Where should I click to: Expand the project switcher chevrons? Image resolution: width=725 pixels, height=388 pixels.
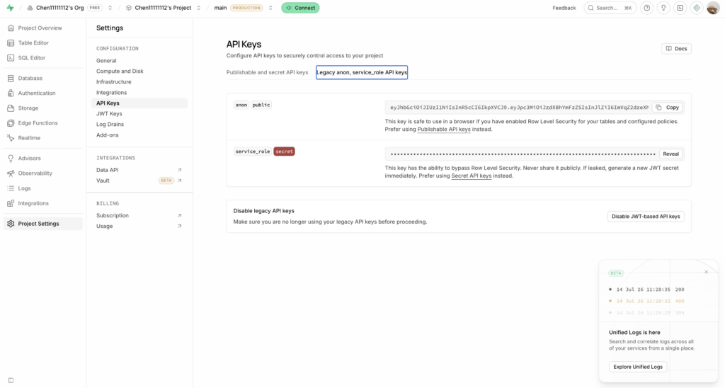(199, 8)
